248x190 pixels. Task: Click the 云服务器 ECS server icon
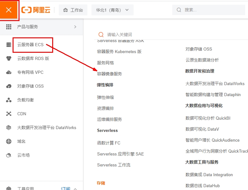[9, 45]
